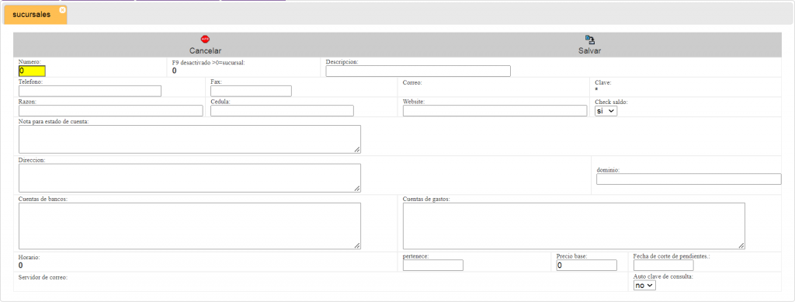Click the Salvar save icon

click(x=590, y=40)
